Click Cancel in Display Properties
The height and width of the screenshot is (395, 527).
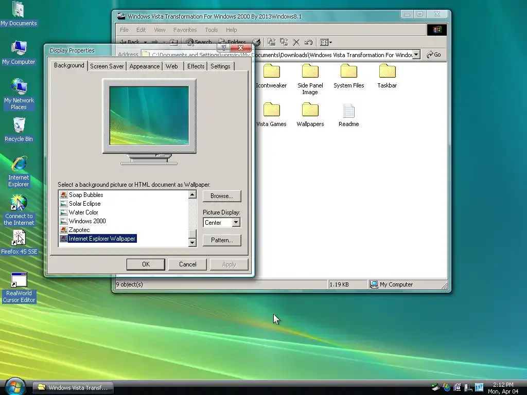pos(187,264)
